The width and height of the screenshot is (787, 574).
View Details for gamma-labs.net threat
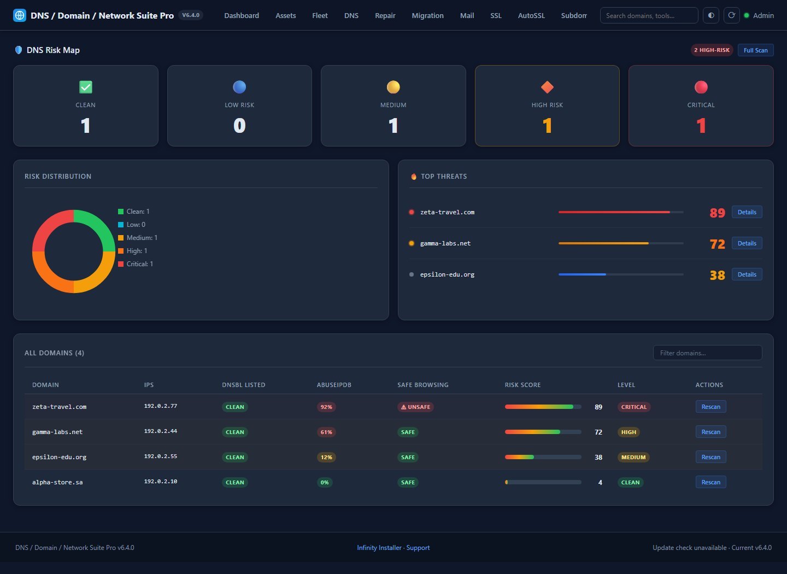click(747, 243)
